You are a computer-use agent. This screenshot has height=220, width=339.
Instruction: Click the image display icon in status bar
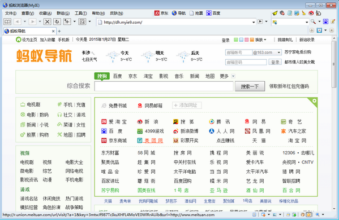coord(275,214)
